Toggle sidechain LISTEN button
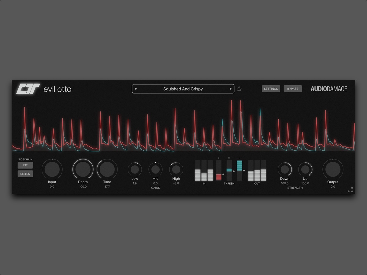This screenshot has height=275, width=367. click(x=25, y=174)
